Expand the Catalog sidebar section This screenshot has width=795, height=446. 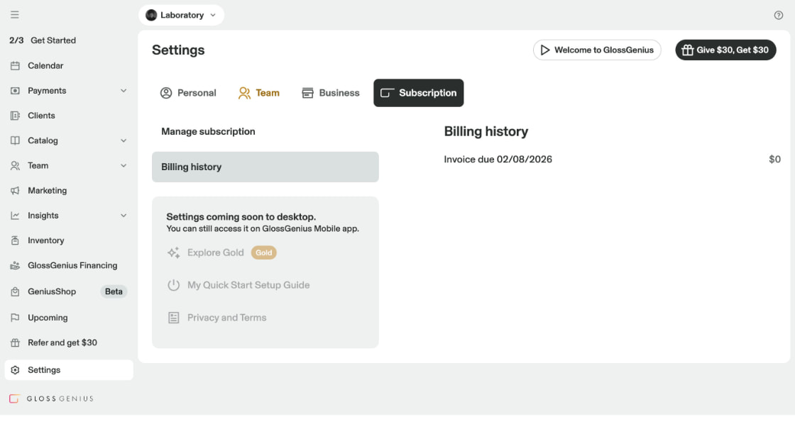[124, 140]
